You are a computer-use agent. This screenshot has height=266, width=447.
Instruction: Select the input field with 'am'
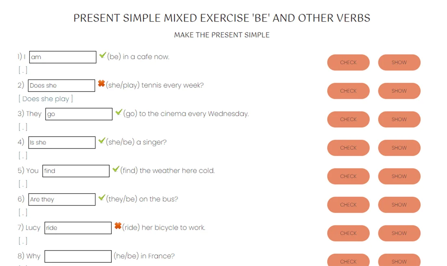tap(63, 57)
